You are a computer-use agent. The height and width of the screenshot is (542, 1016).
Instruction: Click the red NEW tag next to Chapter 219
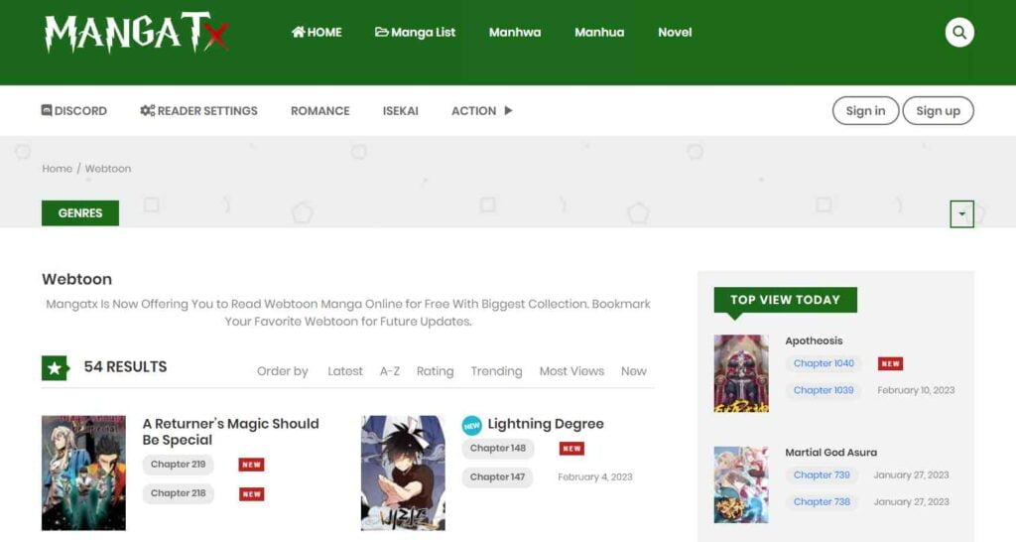click(x=251, y=465)
